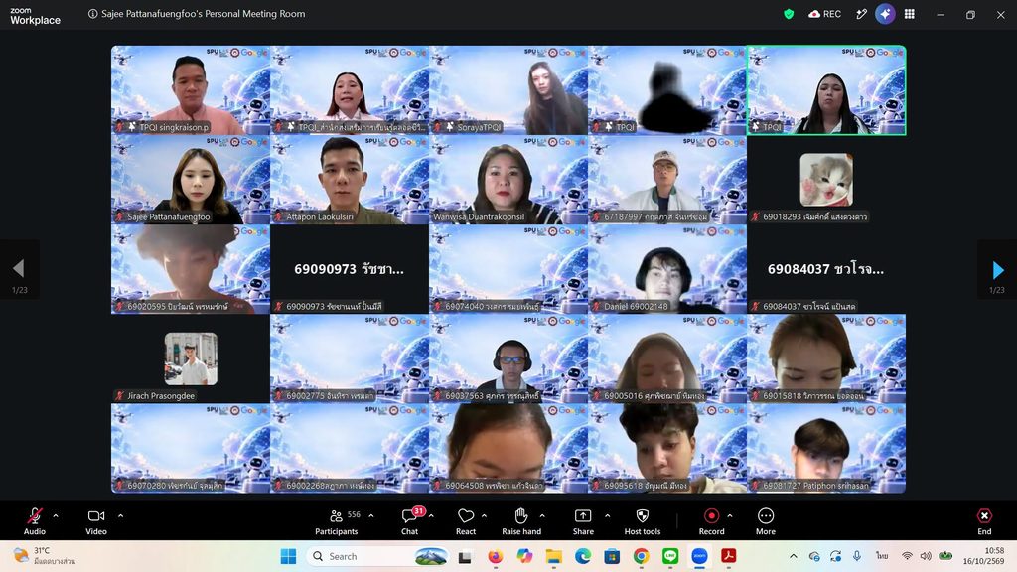
Task: Toggle recording with the Record button
Action: point(711,521)
